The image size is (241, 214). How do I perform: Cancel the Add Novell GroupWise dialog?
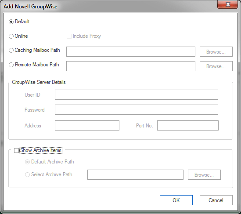point(216,200)
